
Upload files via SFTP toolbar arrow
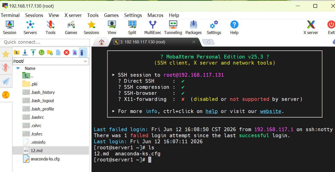pos(33,52)
